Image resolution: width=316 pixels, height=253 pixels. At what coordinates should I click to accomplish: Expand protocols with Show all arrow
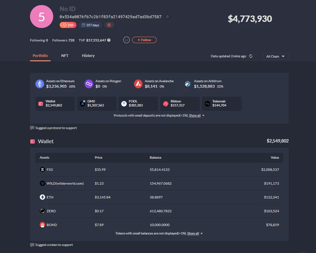[x=203, y=116]
